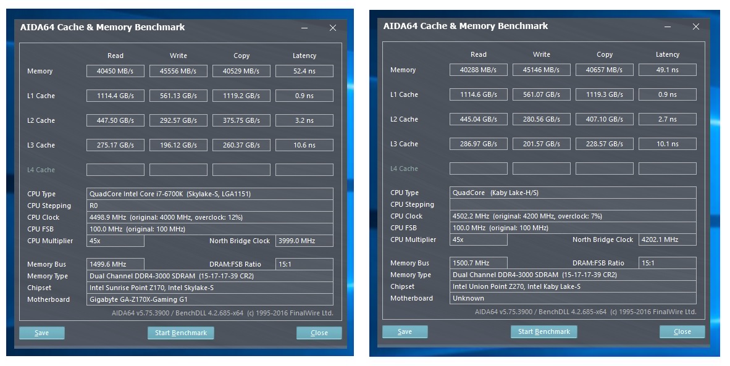The height and width of the screenshot is (366, 730).
Task: Click the Gigabyte GA-Z170X-Gaming G1 motherboard field
Action: pyautogui.click(x=210, y=299)
